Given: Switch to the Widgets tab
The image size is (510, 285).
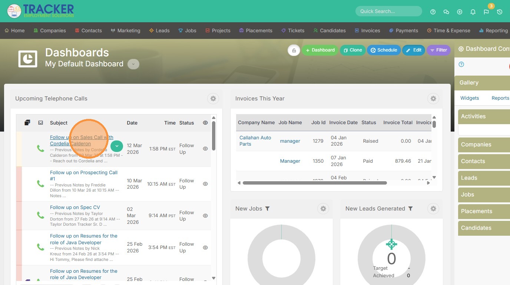Looking at the screenshot, I should (x=470, y=98).
